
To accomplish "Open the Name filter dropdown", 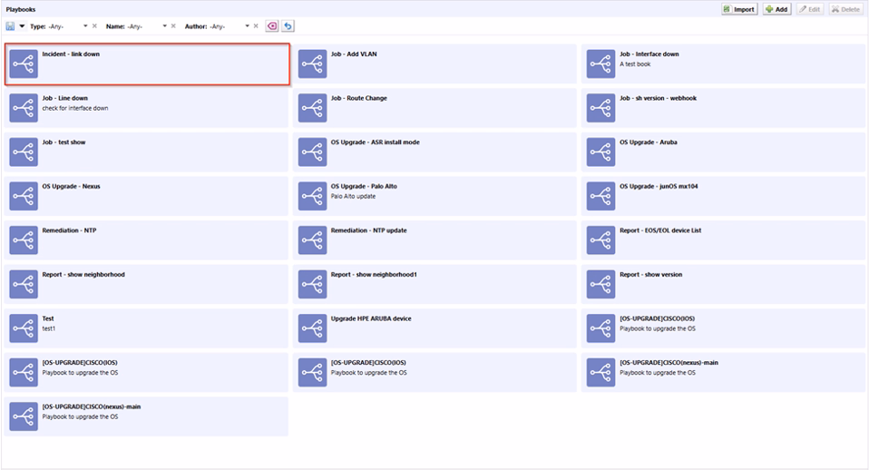I will click(x=164, y=26).
